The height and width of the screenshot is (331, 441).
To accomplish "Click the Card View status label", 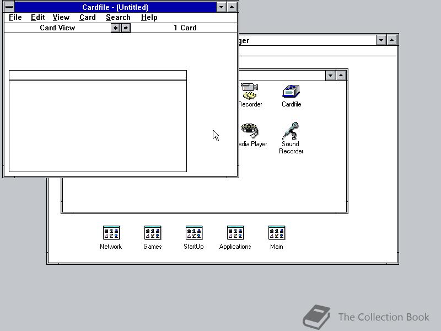I will click(x=57, y=28).
